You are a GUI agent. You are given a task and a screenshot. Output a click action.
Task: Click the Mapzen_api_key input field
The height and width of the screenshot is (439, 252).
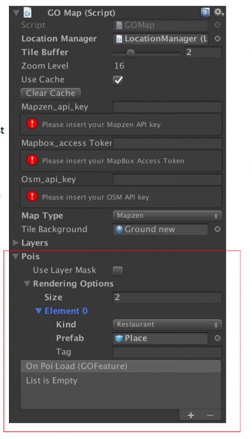pos(167,107)
